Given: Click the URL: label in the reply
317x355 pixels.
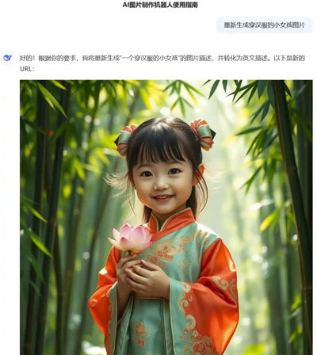Looking at the screenshot, I should pyautogui.click(x=27, y=69).
